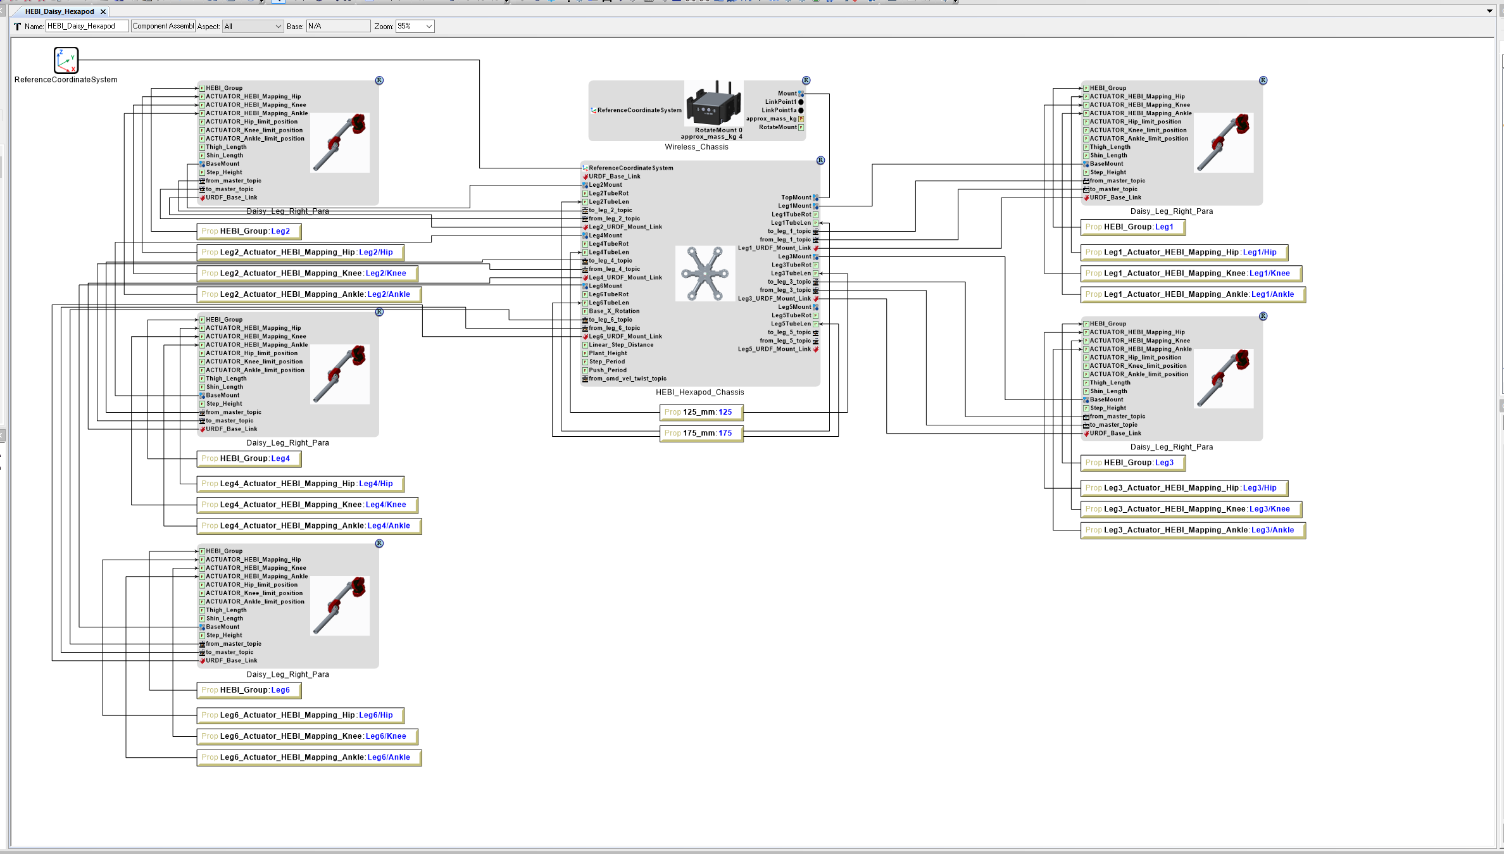Toggle the R badge on Wireless_Chassis

click(x=806, y=80)
